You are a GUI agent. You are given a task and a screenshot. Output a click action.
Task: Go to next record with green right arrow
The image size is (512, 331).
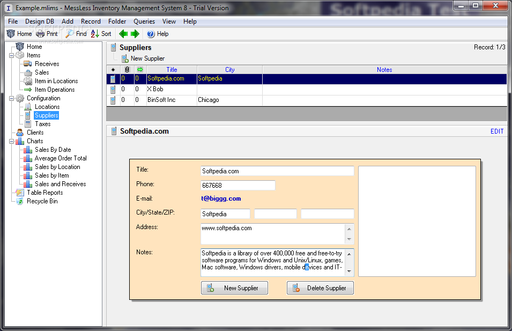(135, 34)
